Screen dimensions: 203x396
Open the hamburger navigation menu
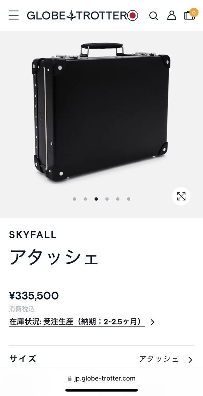click(13, 15)
